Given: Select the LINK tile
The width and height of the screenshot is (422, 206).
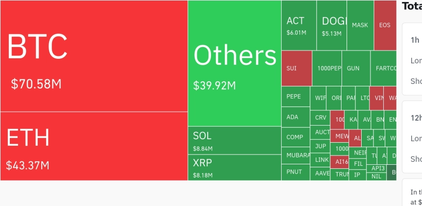Looking at the screenshot, I should [320, 160].
